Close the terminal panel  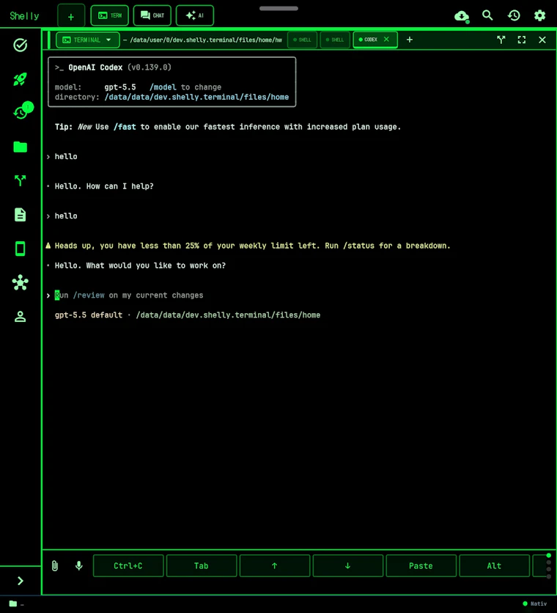pos(542,40)
